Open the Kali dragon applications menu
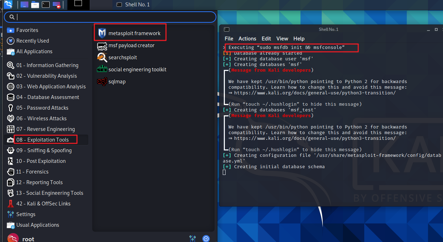This screenshot has height=242, width=443. pyautogui.click(x=8, y=5)
